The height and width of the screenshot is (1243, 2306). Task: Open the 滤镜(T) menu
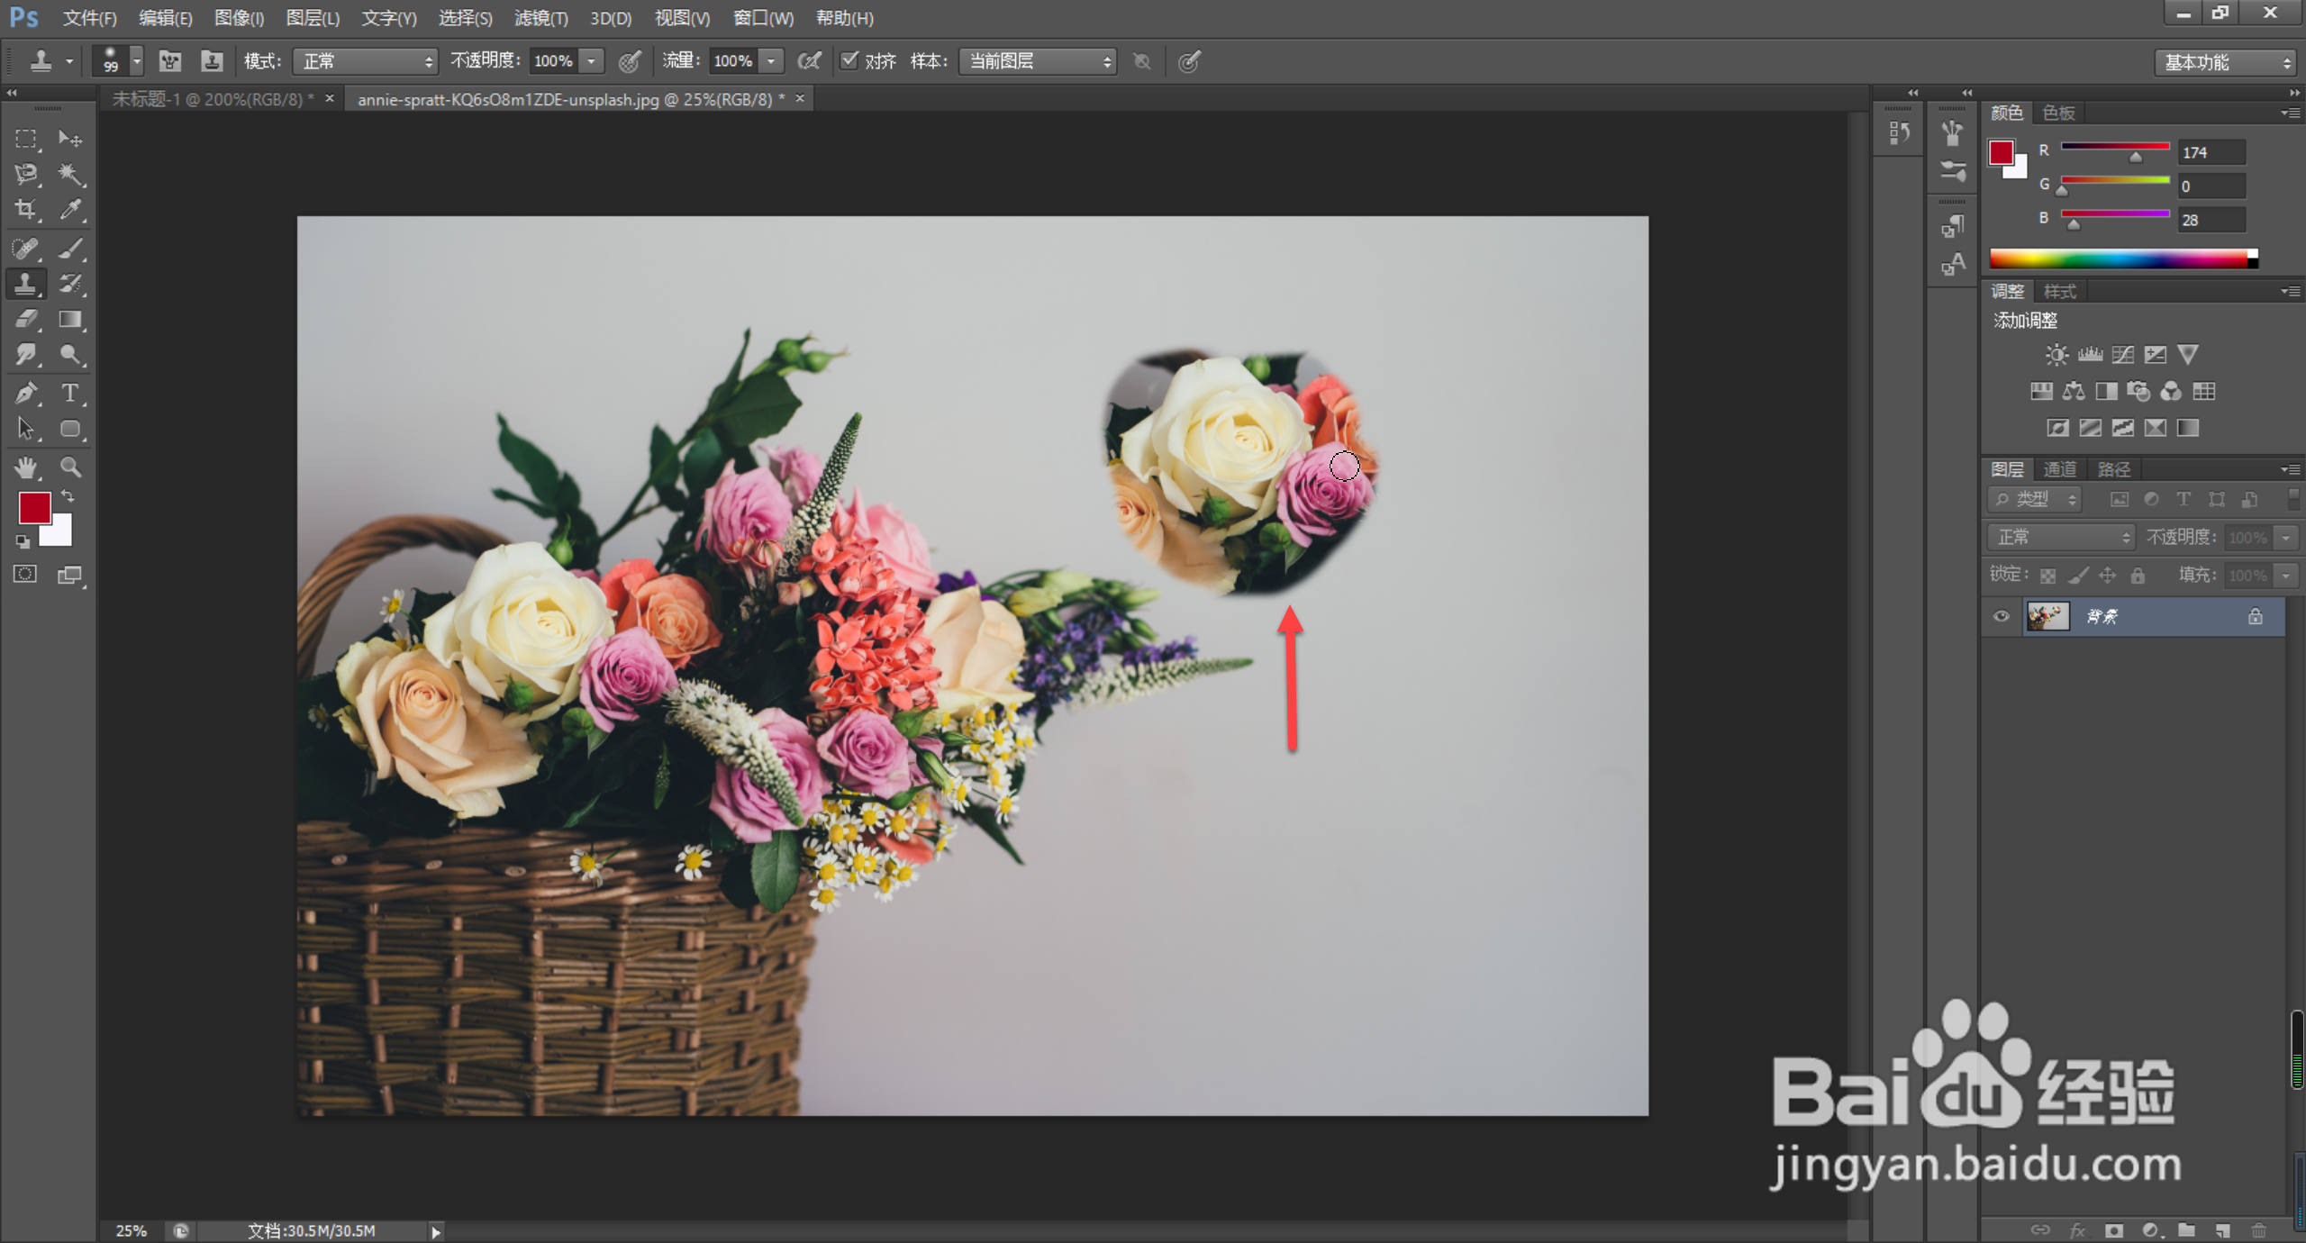540,18
